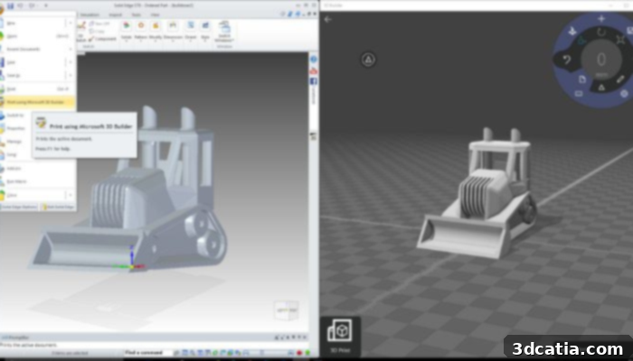Click the Pattern tool icon in the ribbon
The height and width of the screenshot is (361, 633).
click(x=141, y=25)
